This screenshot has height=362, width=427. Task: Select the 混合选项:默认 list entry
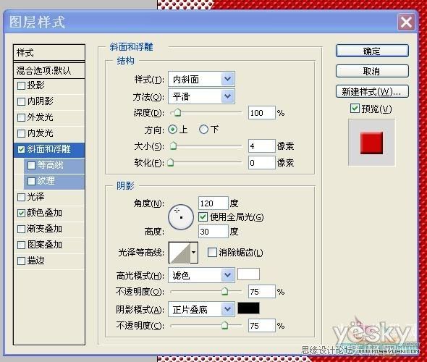pyautogui.click(x=49, y=71)
